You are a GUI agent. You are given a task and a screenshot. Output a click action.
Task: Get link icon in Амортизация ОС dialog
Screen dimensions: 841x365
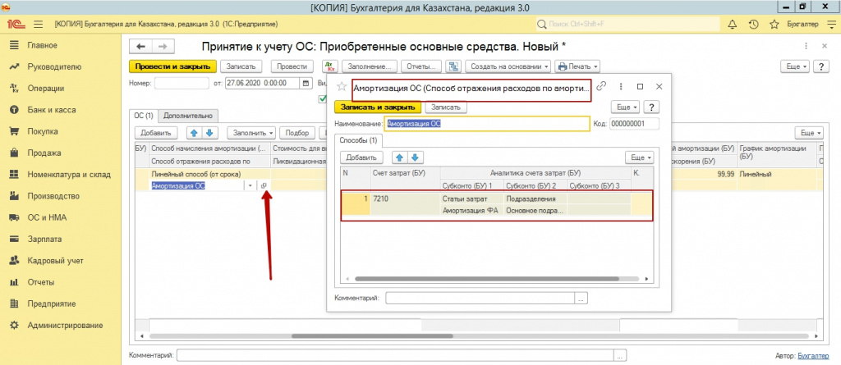tap(602, 86)
